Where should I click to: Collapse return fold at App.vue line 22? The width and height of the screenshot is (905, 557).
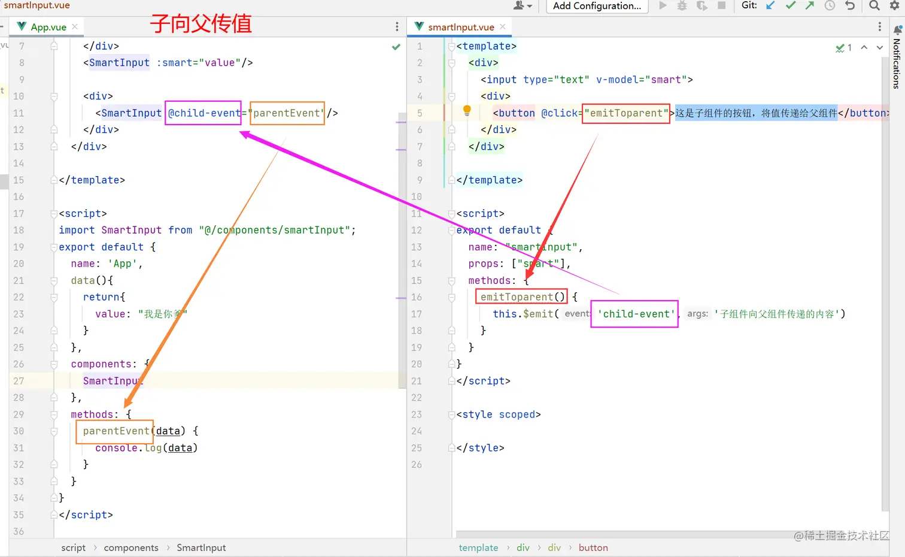[54, 297]
